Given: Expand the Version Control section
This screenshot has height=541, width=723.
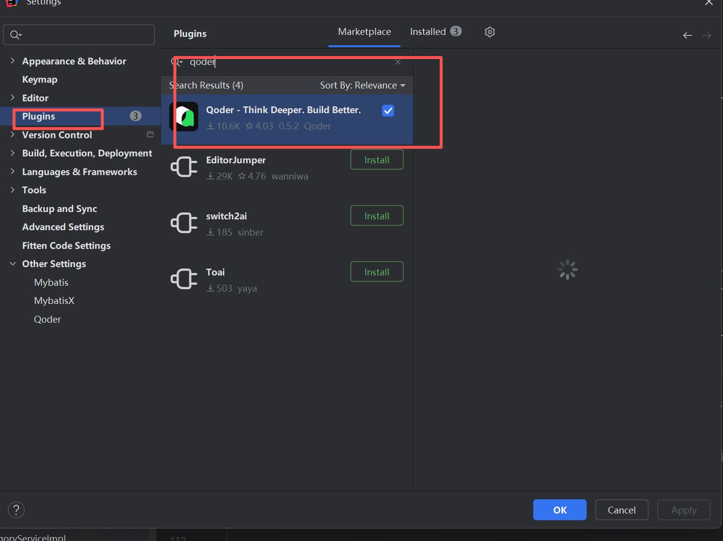Looking at the screenshot, I should (12, 135).
